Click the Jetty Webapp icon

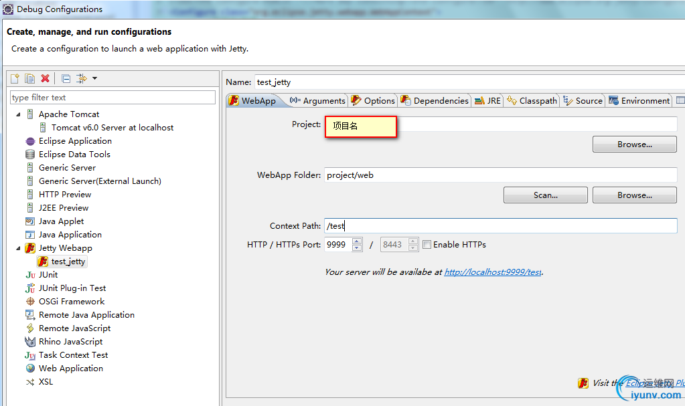tap(30, 248)
